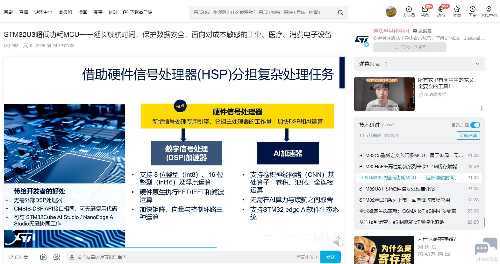
Task: Open the 大会员 membership icon
Action: coord(409,10)
